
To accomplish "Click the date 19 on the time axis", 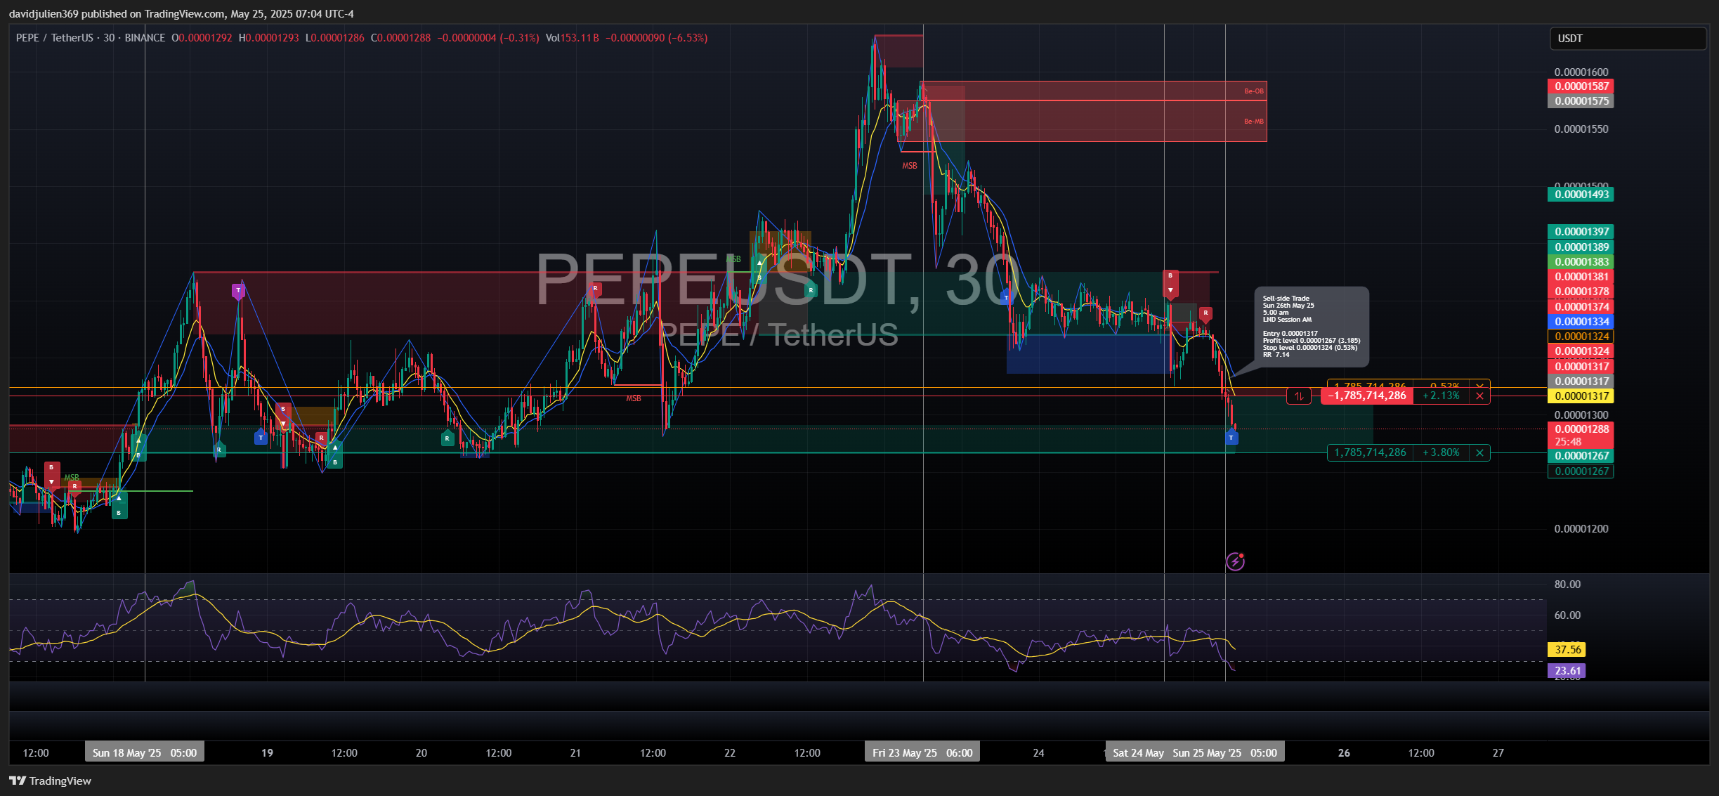I will coord(267,753).
